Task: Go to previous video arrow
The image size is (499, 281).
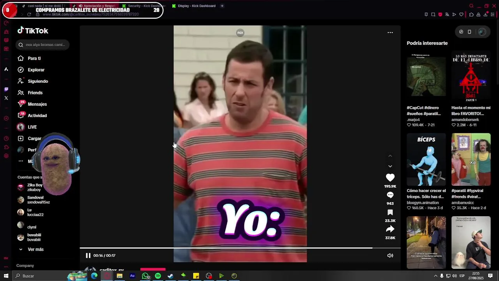Action: tap(390, 156)
